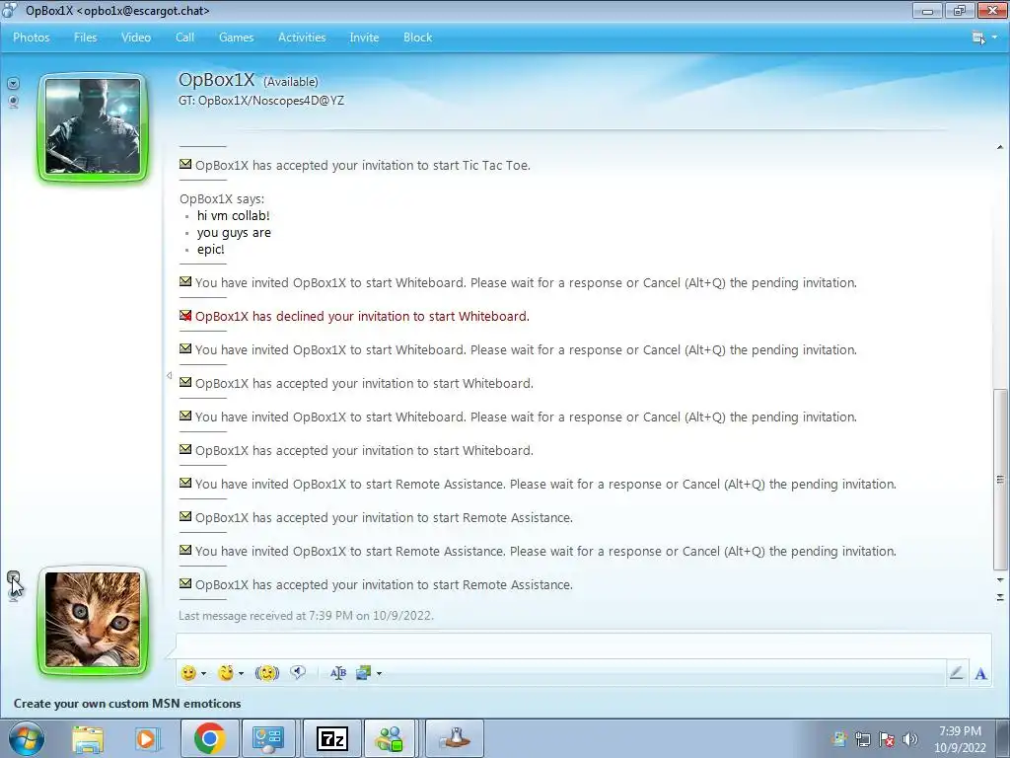Open the emoticon picker smiley icon
The width and height of the screenshot is (1010, 758).
[188, 673]
